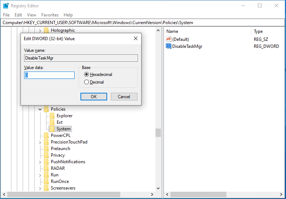286x199 pixels.
Task: Click the Holographic folder icon
Action: 46,30
